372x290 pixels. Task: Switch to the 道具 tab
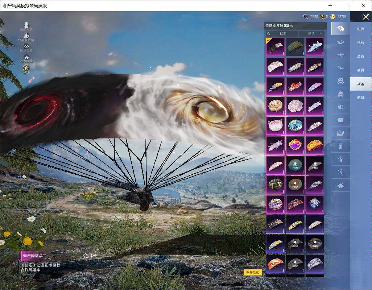point(361,98)
